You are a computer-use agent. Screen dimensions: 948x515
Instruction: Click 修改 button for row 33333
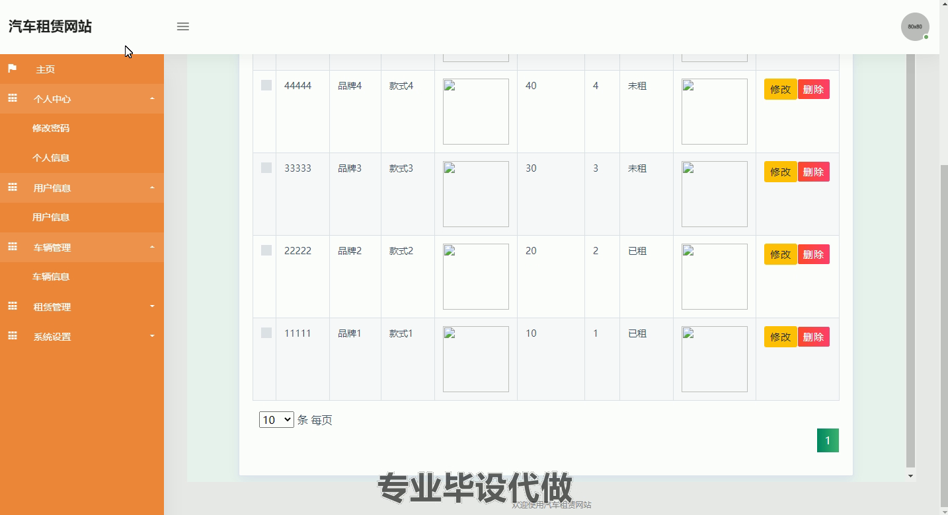coord(781,172)
